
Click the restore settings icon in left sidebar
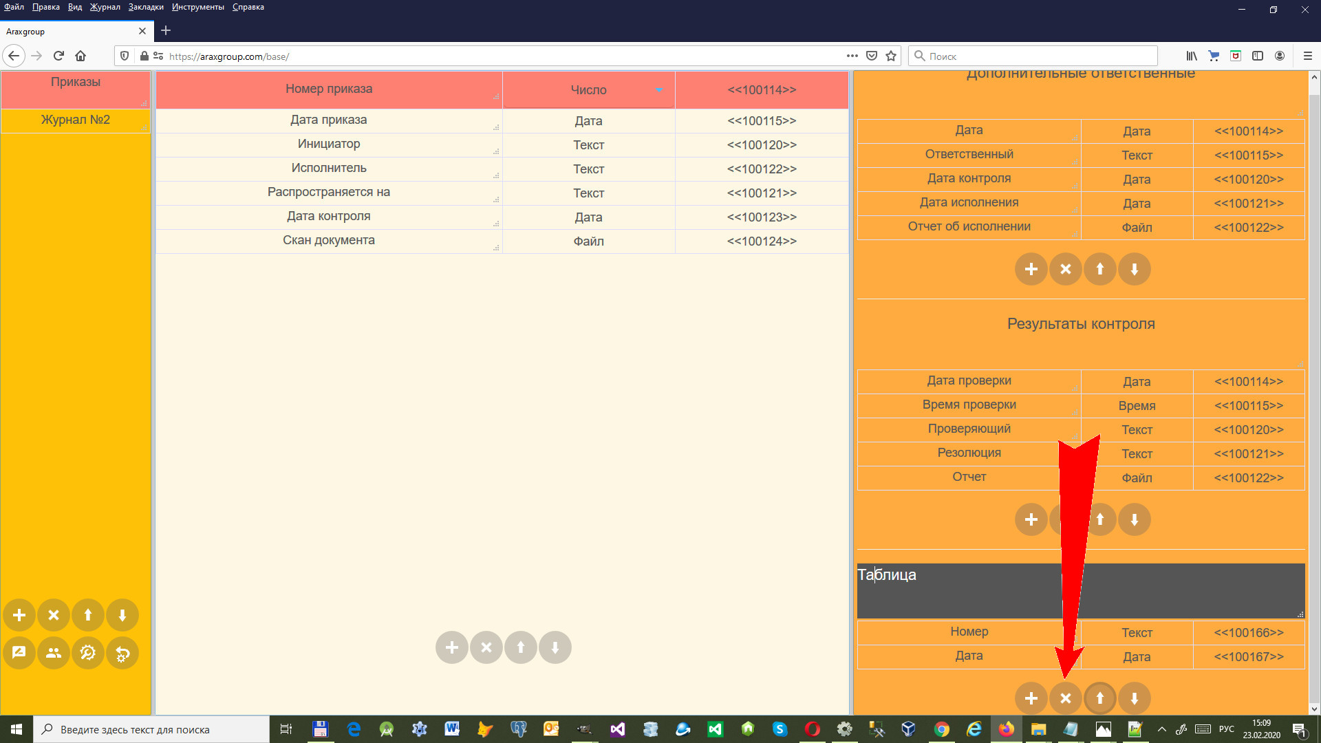point(122,653)
